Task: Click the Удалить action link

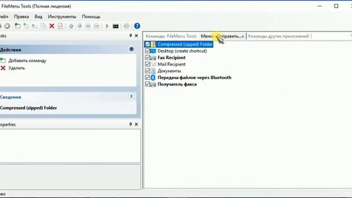Action: pos(16,68)
